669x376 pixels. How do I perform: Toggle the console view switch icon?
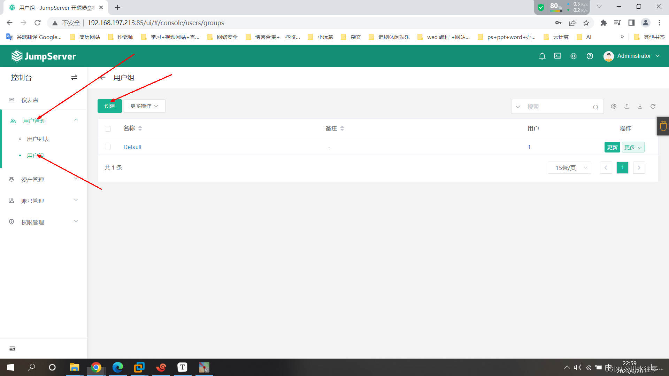click(74, 78)
